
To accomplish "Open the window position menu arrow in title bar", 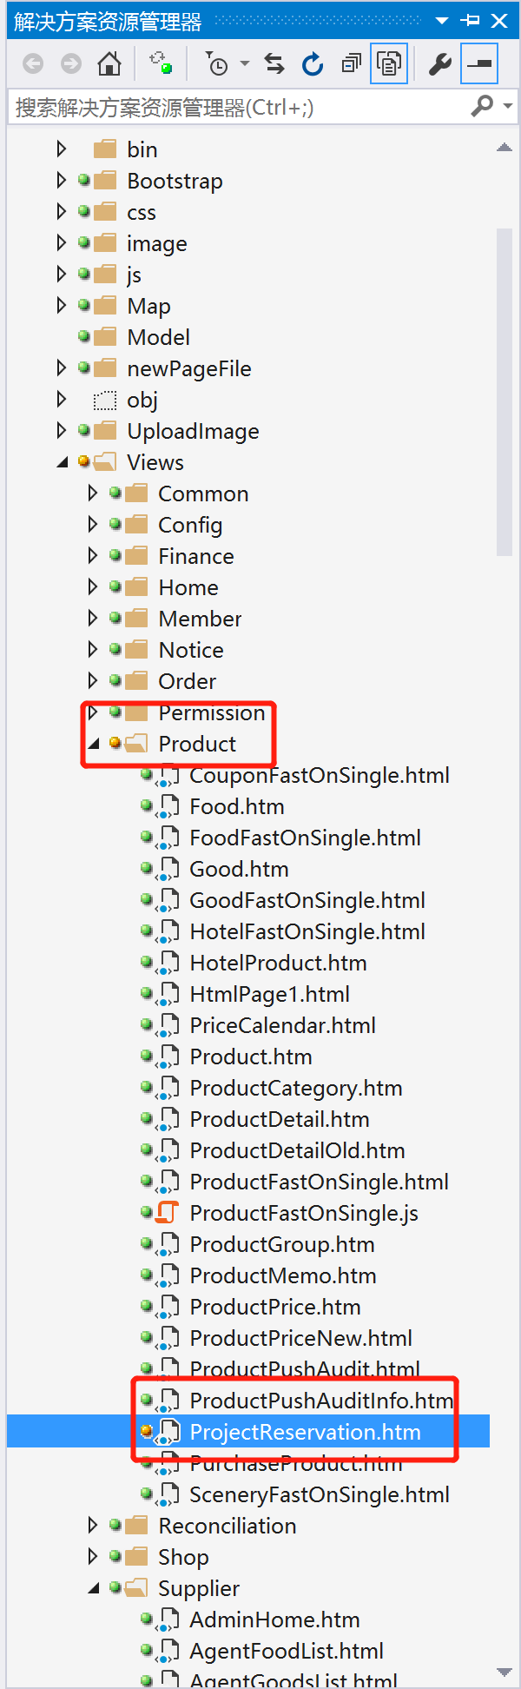I will [x=442, y=21].
